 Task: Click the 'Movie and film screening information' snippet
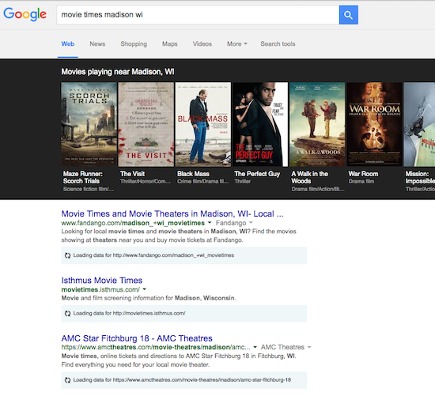(149, 298)
